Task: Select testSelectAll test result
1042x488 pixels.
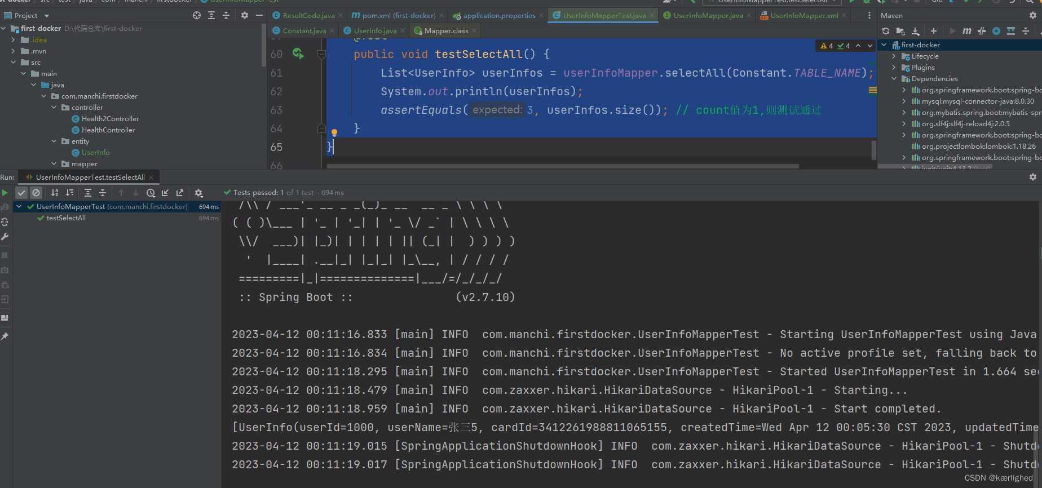Action: click(66, 218)
